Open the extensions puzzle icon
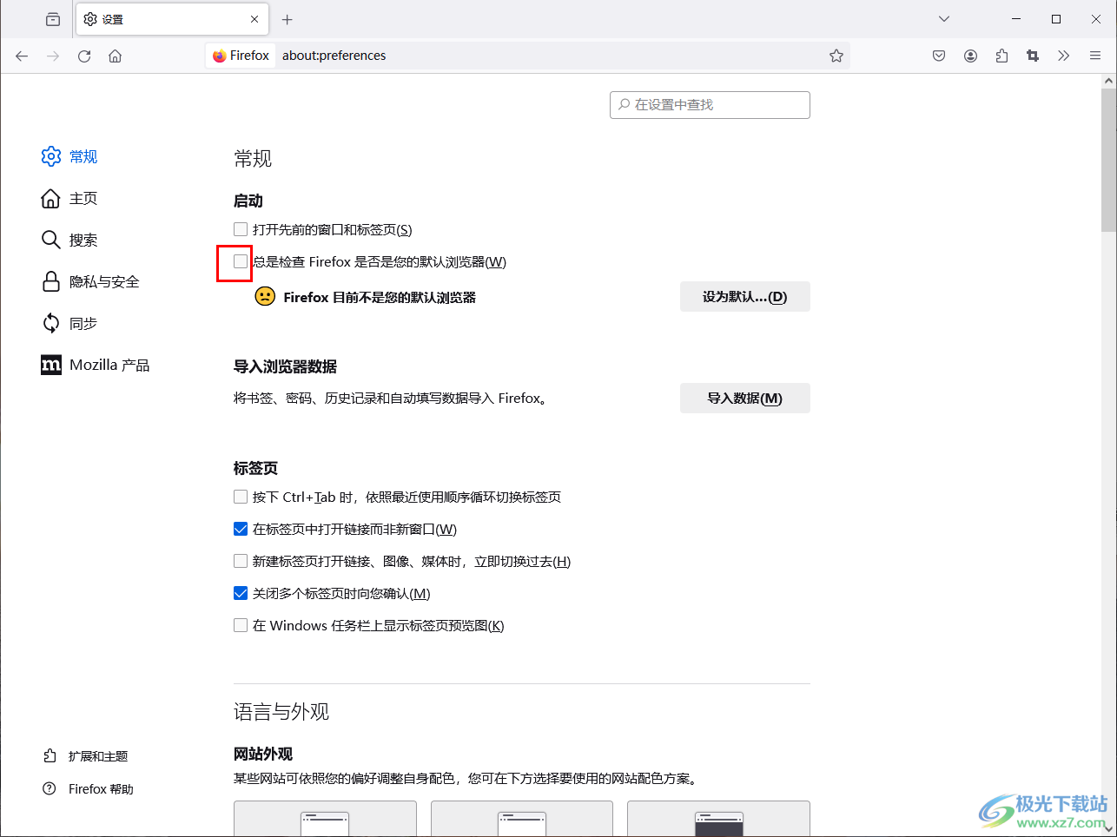Viewport: 1117px width, 837px height. [1001, 56]
